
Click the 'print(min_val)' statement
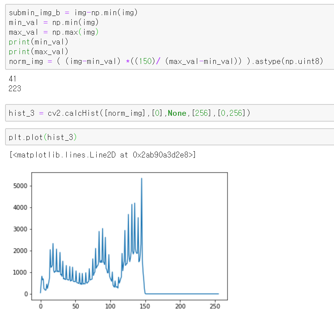38,42
